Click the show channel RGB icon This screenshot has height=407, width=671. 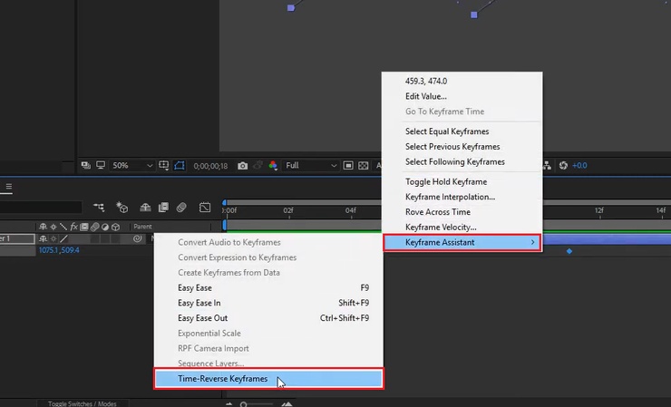(x=273, y=166)
